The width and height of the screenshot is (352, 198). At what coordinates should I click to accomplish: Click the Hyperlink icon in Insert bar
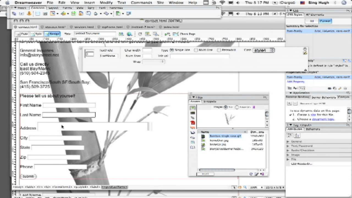14,13
